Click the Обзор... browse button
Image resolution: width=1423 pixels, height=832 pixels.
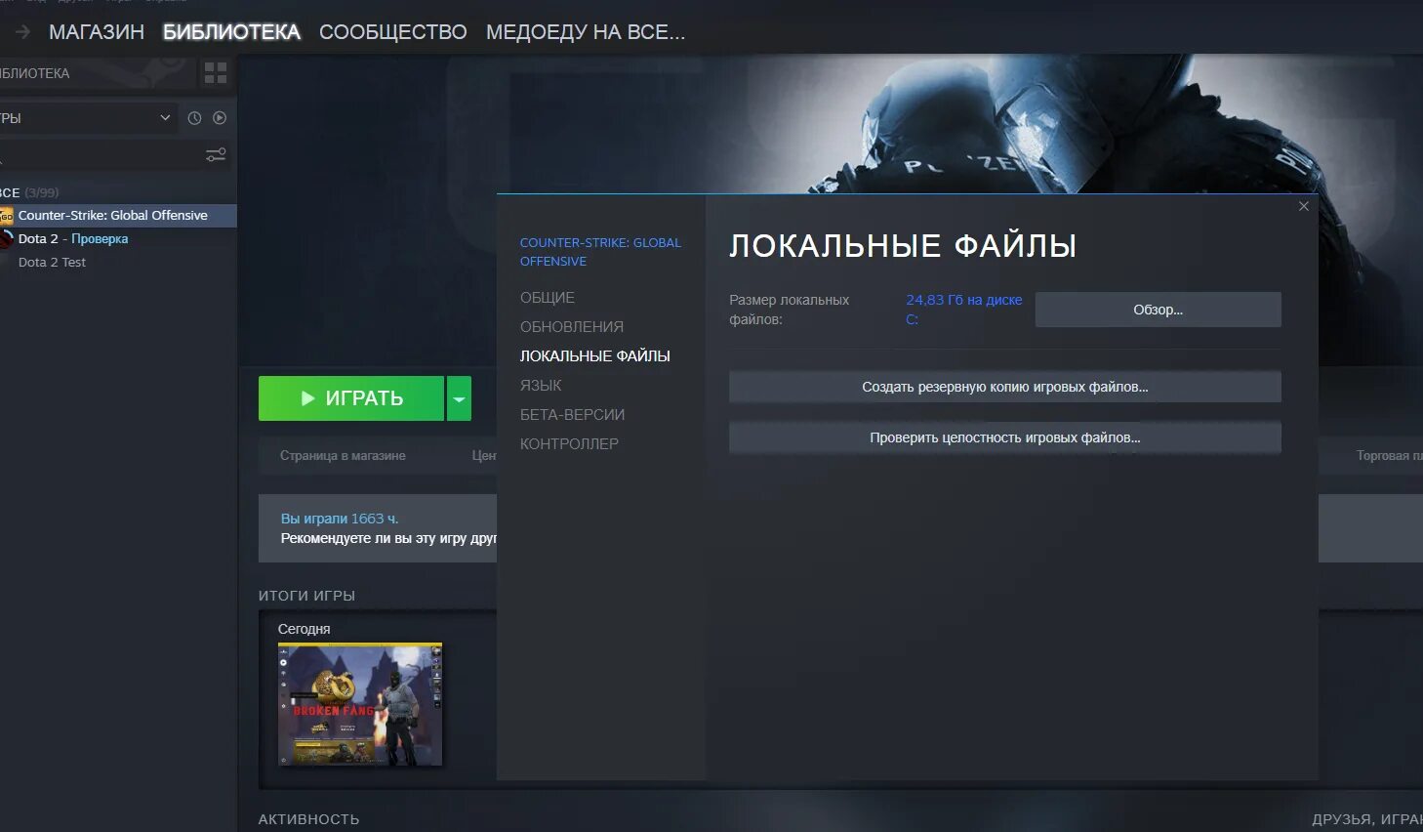(x=1159, y=310)
